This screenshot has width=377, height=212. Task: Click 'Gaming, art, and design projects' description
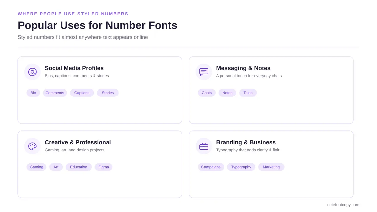[75, 150]
